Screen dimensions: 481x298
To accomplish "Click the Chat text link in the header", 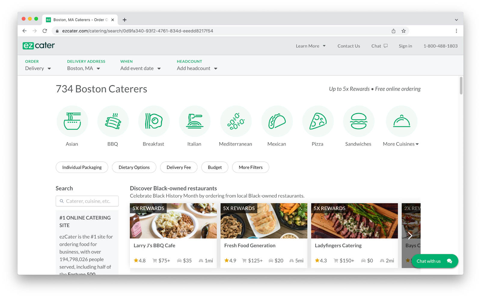I will (x=376, y=46).
